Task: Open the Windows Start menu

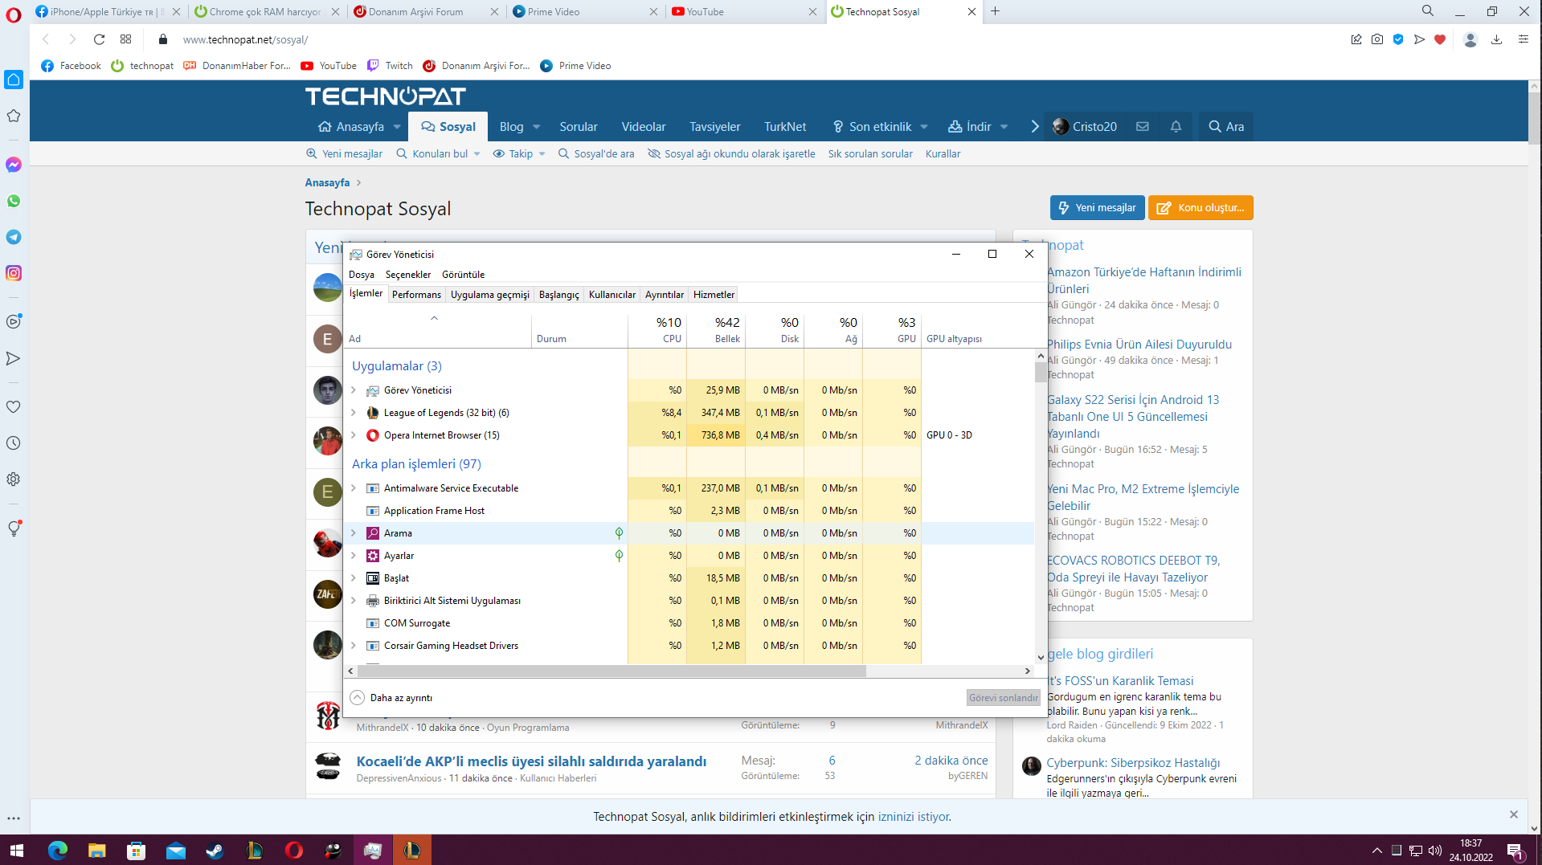Action: (x=16, y=850)
